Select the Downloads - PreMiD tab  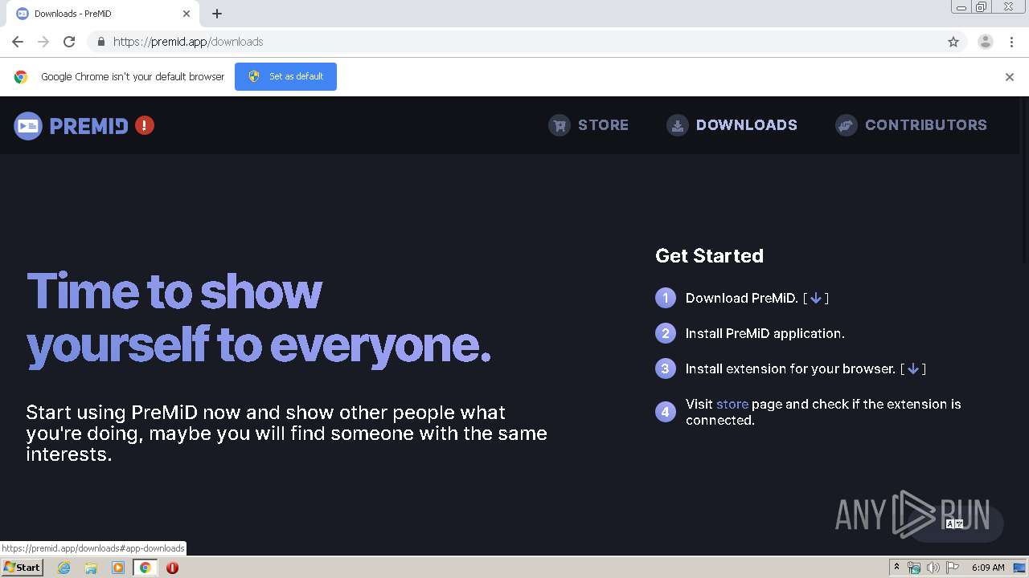tap(103, 14)
